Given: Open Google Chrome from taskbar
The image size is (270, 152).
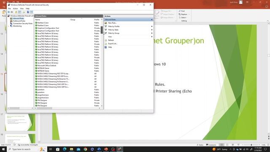Looking at the screenshot, I should point(85,149).
